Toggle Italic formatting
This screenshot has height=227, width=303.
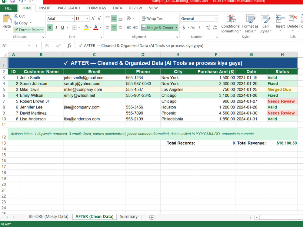tap(56, 28)
